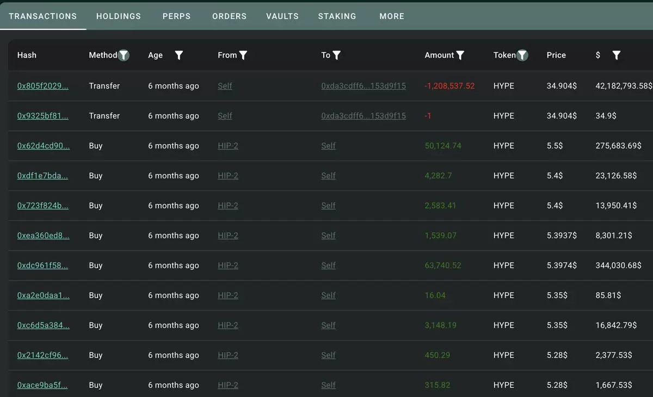Open transaction hash 0x723f824b...
Screen dimensions: 653x397
click(x=43, y=206)
